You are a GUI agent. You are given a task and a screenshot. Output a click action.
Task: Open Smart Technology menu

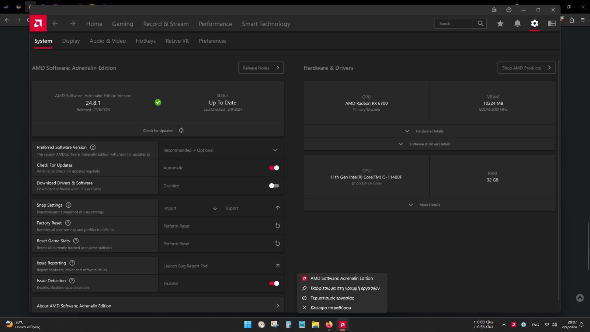(x=266, y=24)
